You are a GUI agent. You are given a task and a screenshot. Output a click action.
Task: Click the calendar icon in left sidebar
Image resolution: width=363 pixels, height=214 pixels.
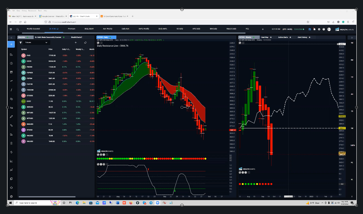(x=11, y=72)
